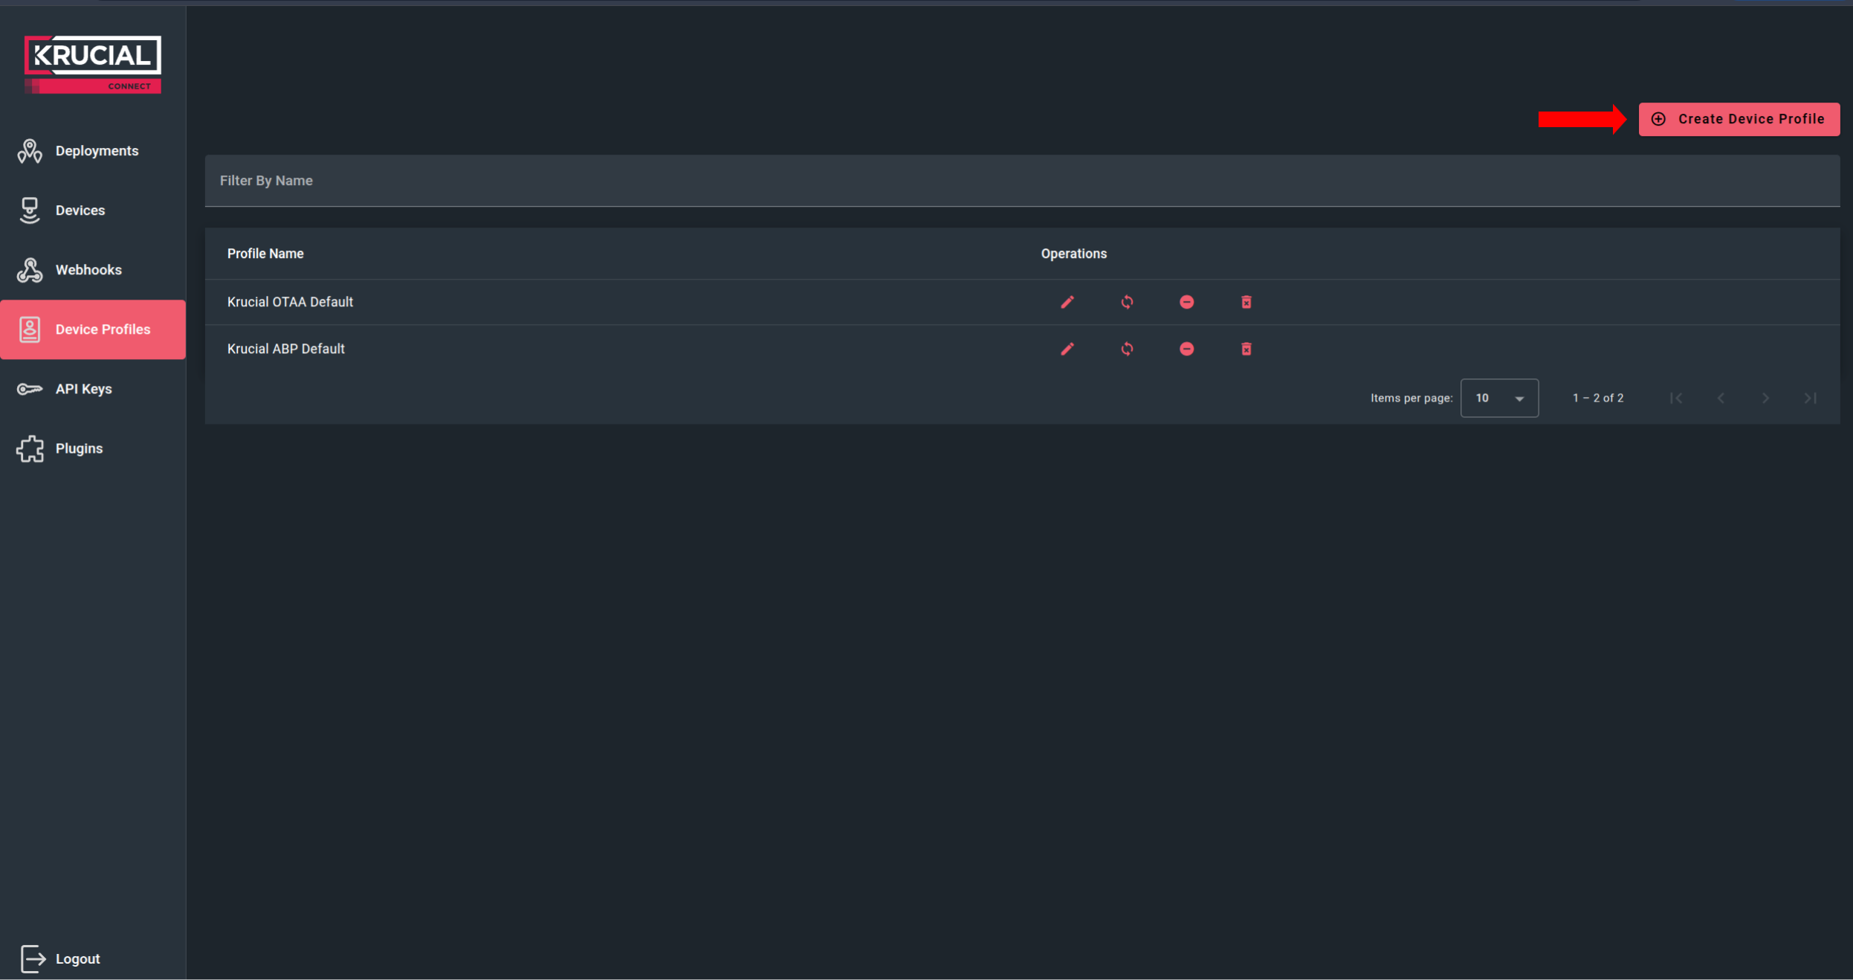1853x980 pixels.
Task: Click the remove icon for Krucial ABP Default
Action: (1186, 349)
